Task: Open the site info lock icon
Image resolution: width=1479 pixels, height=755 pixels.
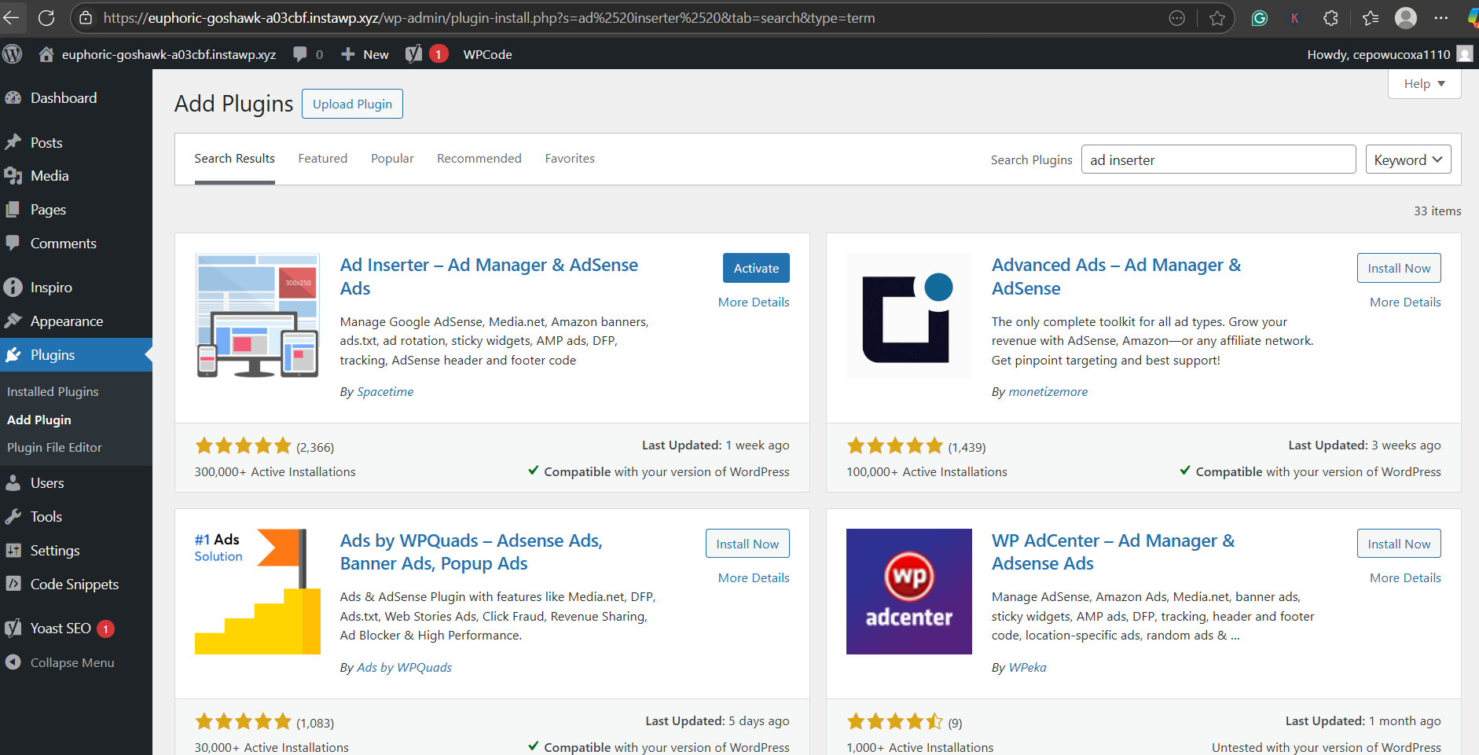Action: point(86,17)
